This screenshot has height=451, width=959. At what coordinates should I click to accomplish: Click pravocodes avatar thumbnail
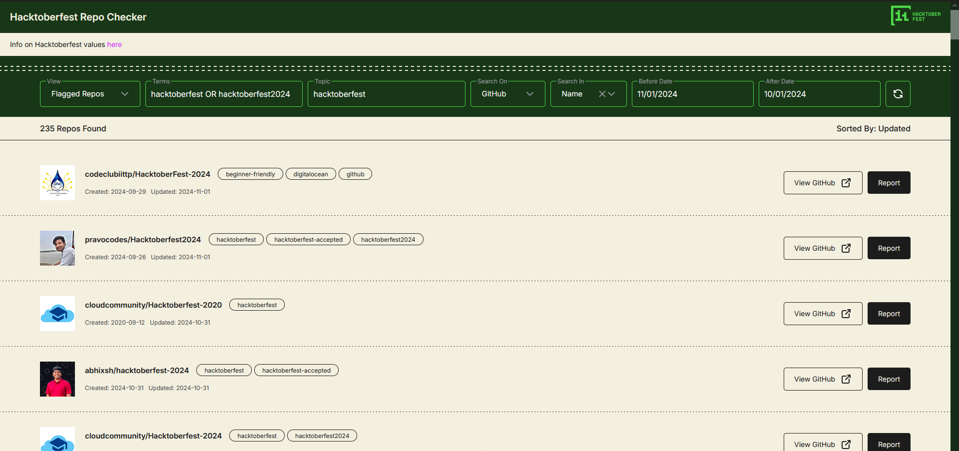pos(57,248)
